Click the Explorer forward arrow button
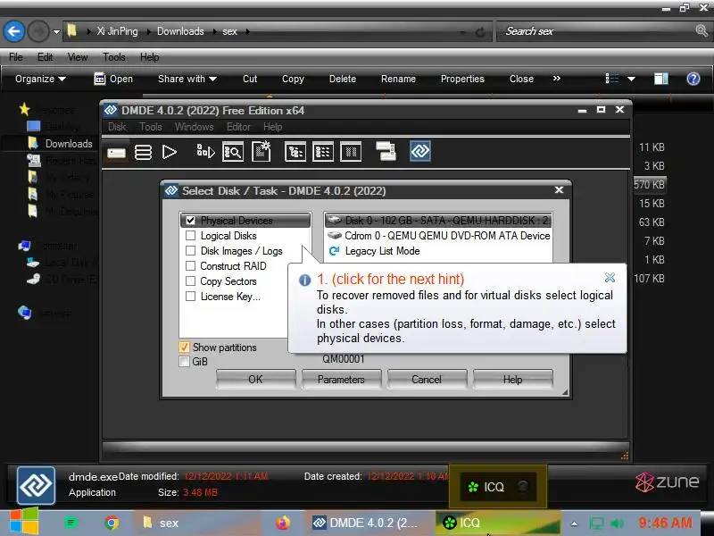The image size is (714, 536). [x=38, y=31]
